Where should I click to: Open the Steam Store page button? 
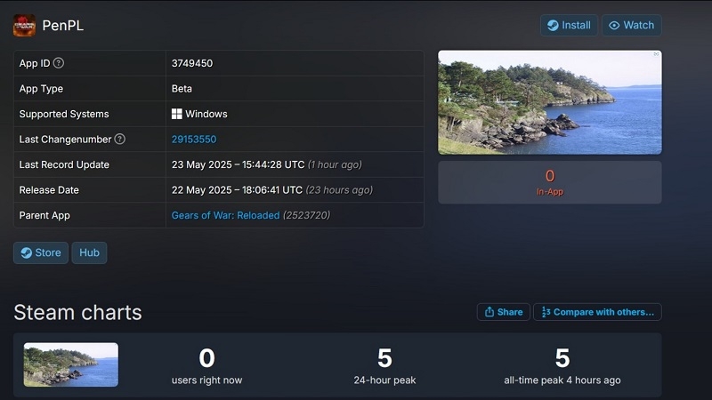point(41,252)
